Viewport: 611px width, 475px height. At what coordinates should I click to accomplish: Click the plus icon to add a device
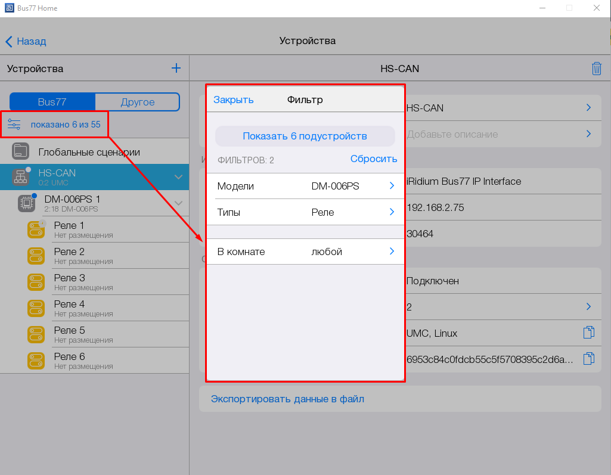point(176,69)
